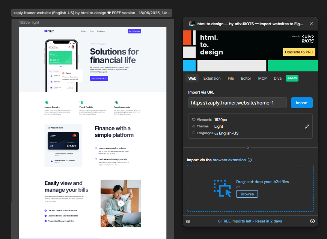
Task: Click the Finance with a simple platform heading
Action: pyautogui.click(x=114, y=132)
